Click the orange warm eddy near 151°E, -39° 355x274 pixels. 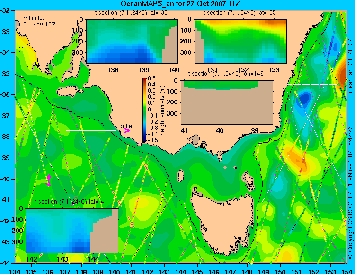coord(298,159)
